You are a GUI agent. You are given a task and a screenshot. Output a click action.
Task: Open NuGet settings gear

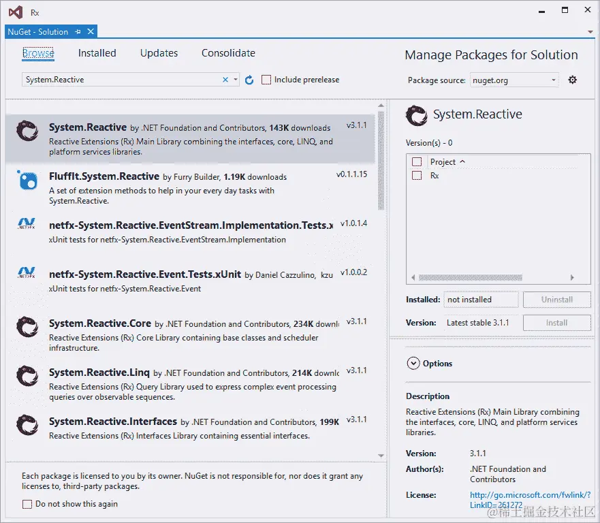573,80
